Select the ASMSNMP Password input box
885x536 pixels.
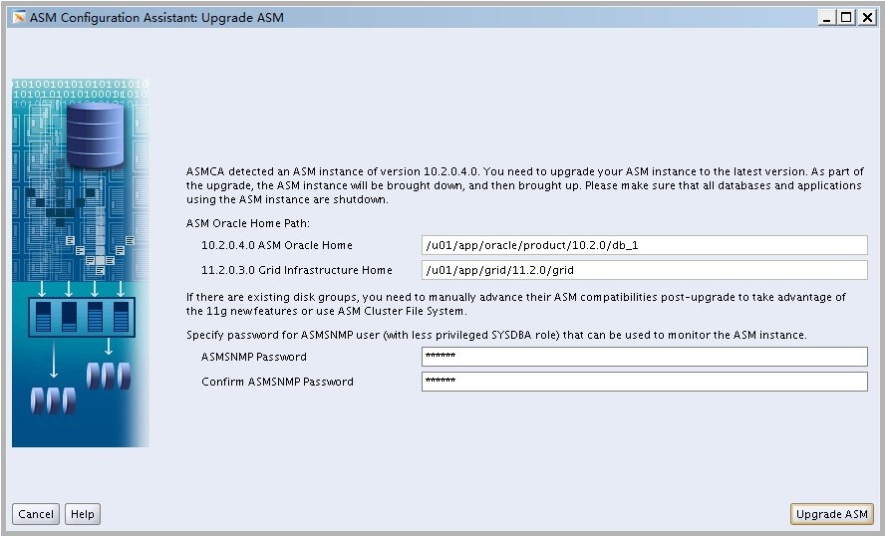644,357
